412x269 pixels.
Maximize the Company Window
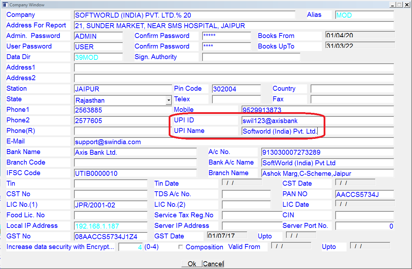coord(399,5)
